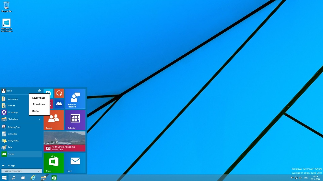Open the Calendar tile
Screen dimensions: 323x181
[x=75, y=120]
